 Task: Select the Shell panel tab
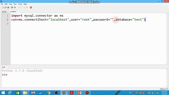4,67
